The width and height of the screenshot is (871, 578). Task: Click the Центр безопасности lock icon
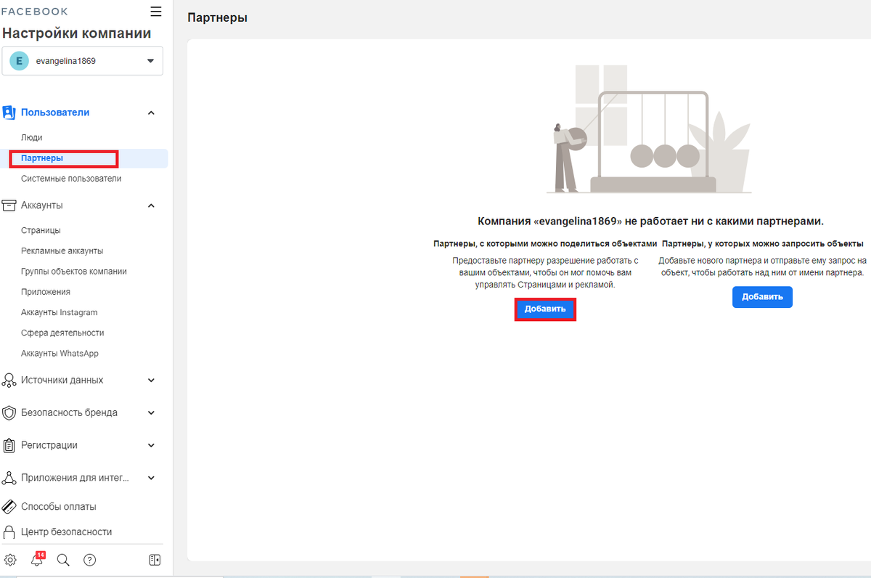(x=9, y=532)
